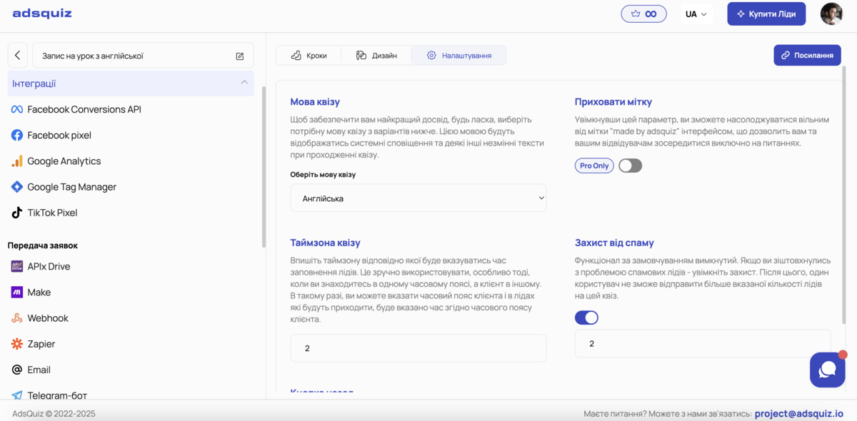This screenshot has height=421, width=857.
Task: Click the Посилання button
Action: (807, 55)
